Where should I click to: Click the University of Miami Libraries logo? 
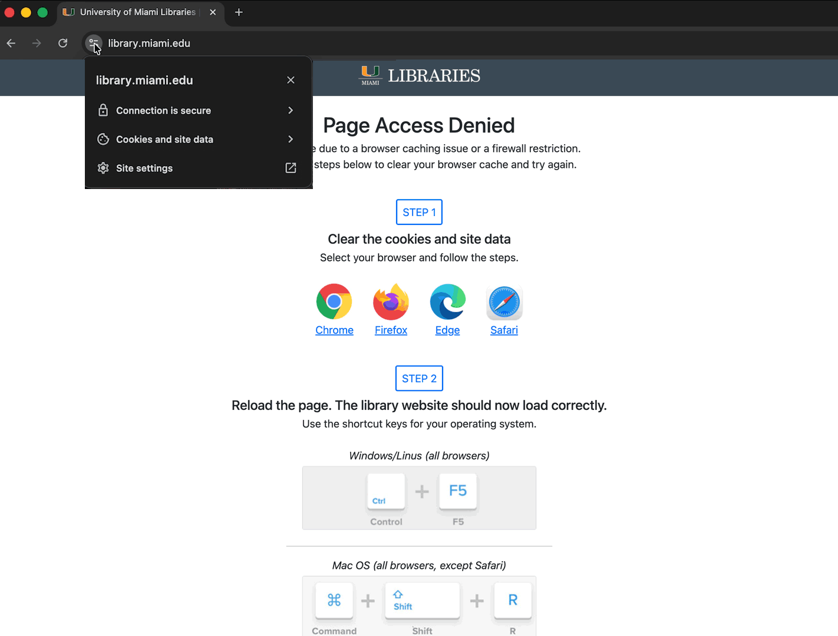click(x=419, y=75)
